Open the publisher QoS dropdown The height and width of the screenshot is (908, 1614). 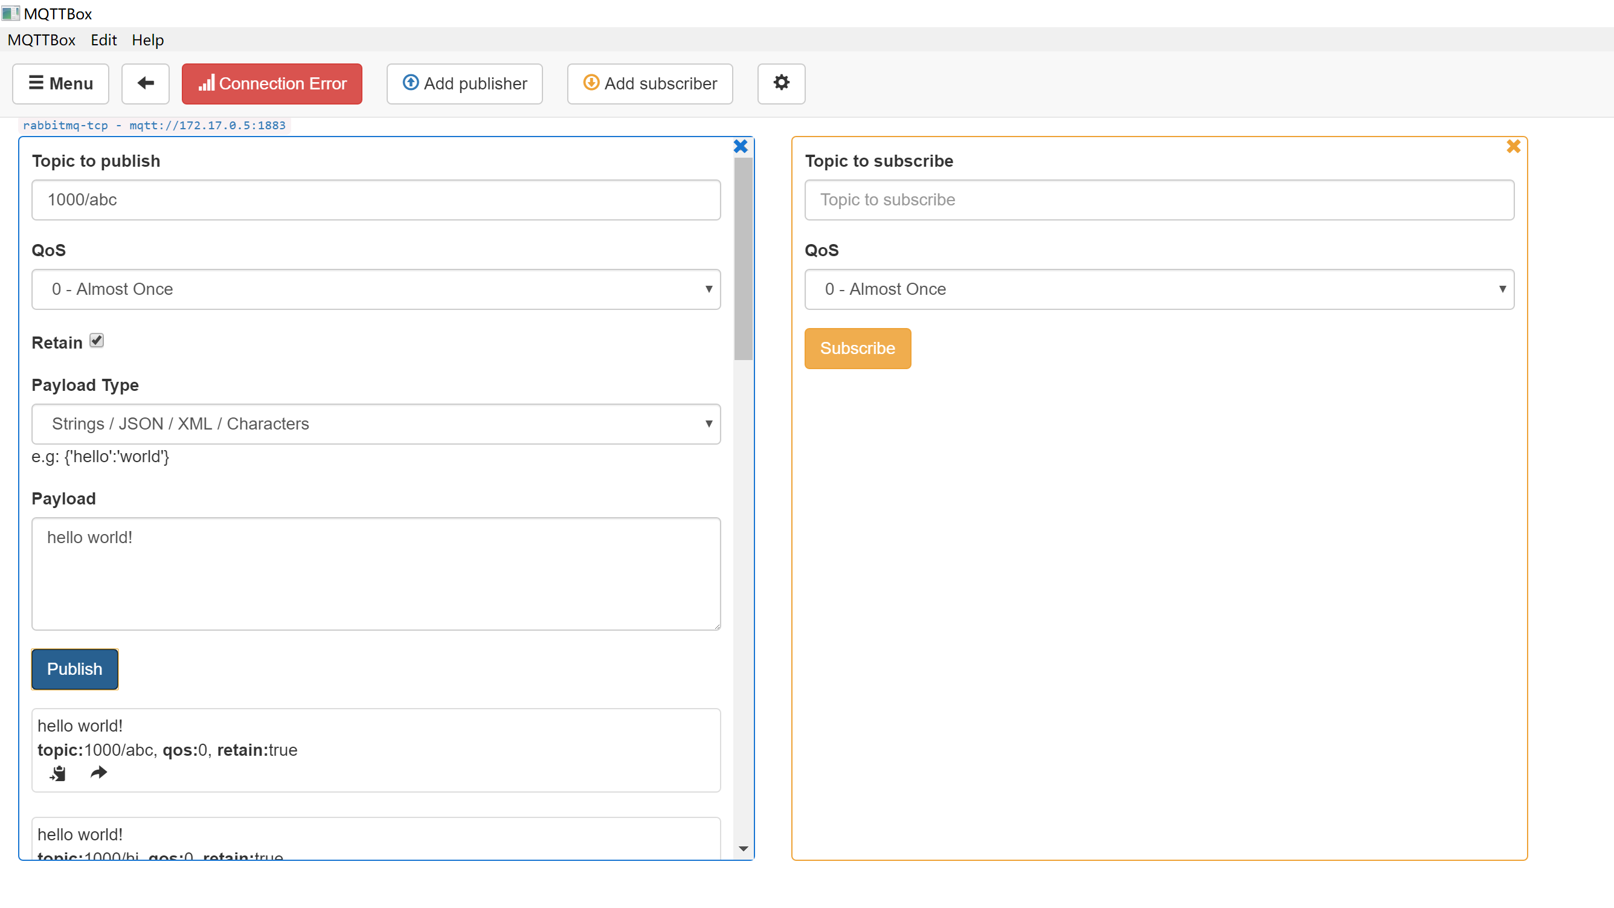pyautogui.click(x=376, y=289)
